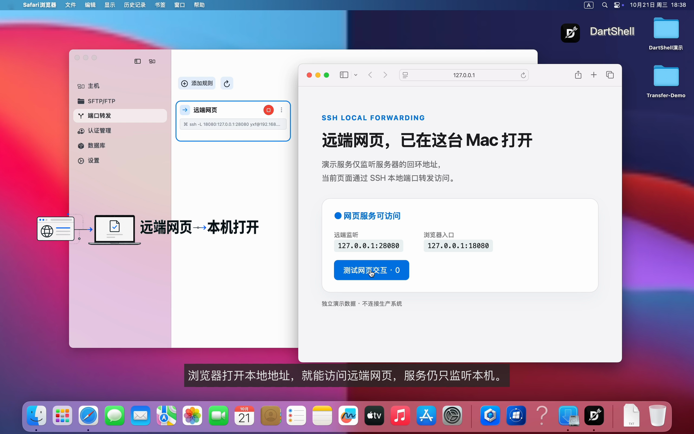Screen dimensions: 694x434
Task: Toggle DartShell sidebar panel icon
Action: point(138,61)
